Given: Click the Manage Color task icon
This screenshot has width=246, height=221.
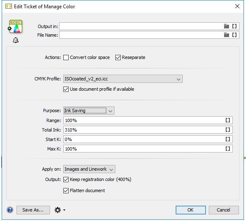Looking at the screenshot, I should [x=15, y=26].
